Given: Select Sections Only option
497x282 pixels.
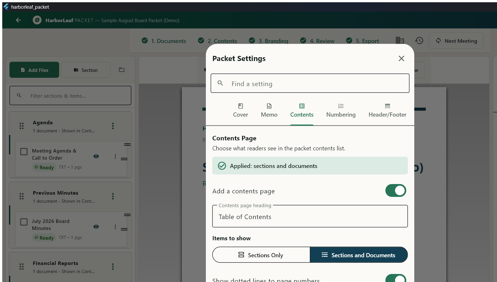Looking at the screenshot, I should coord(261,255).
